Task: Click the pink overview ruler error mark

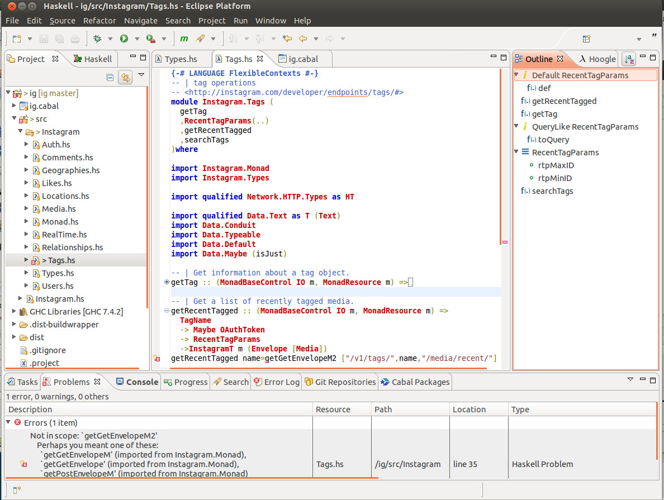Action: [505, 242]
